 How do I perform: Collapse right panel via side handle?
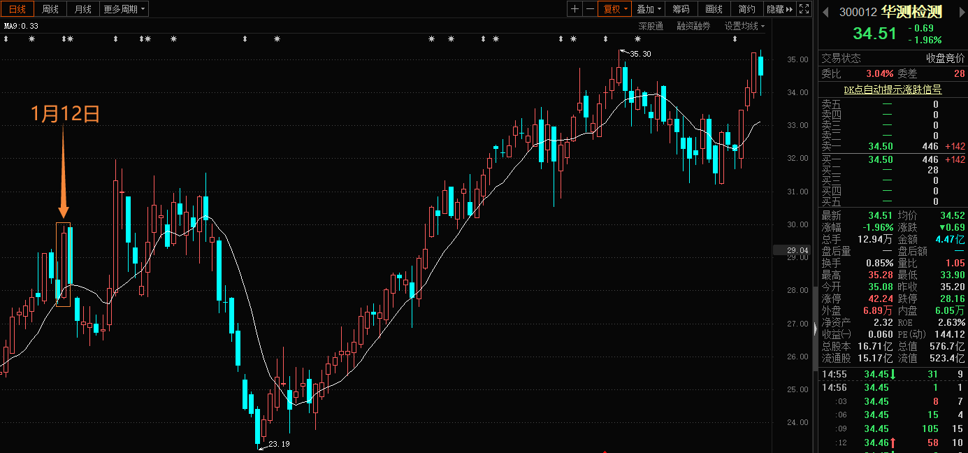coord(814,329)
